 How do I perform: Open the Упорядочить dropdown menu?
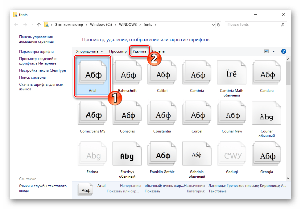[90, 51]
